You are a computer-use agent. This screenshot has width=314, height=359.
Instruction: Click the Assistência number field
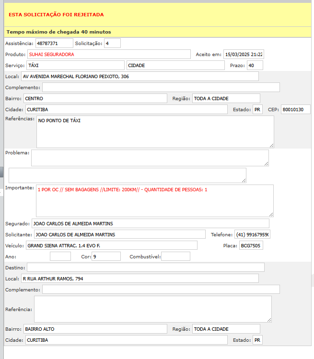click(54, 44)
